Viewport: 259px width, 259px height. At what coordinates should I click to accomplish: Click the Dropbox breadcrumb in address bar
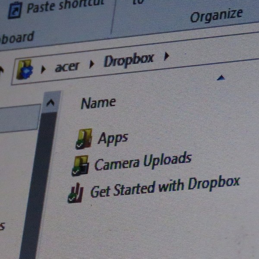click(x=129, y=60)
